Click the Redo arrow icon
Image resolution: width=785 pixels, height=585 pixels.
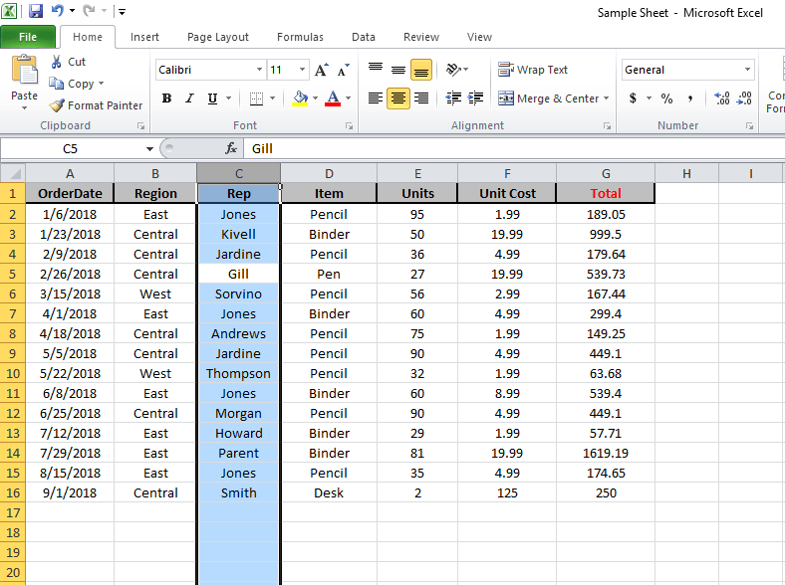tap(89, 10)
